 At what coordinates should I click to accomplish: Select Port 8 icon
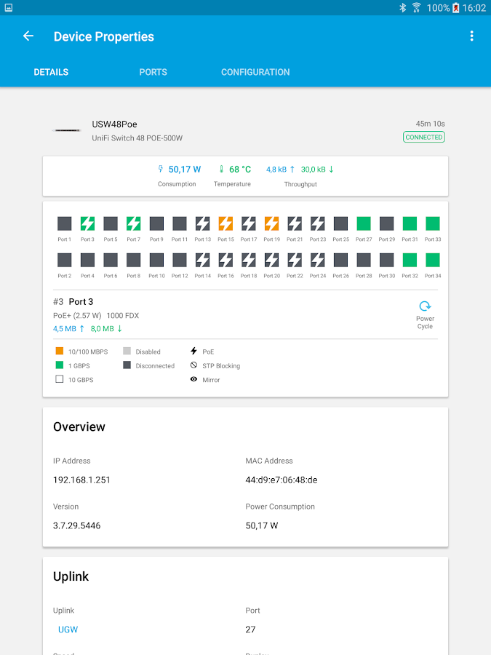point(134,260)
